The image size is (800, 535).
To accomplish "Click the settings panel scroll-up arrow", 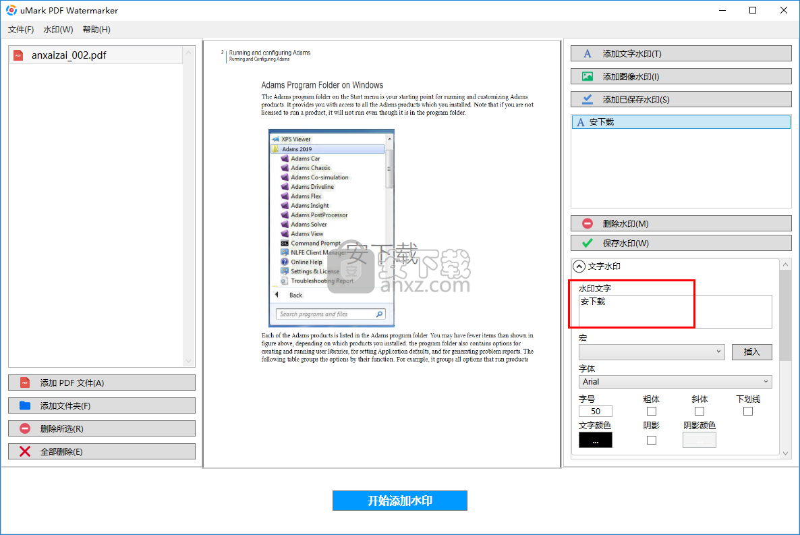I will point(785,264).
